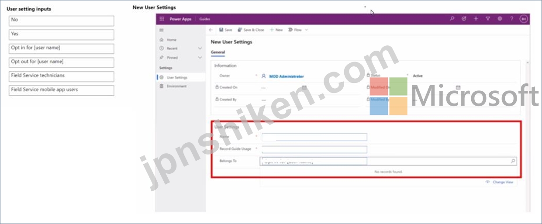This screenshot has height=224, width=542.
Task: Open the task flow assistant icon
Action: tap(464, 19)
